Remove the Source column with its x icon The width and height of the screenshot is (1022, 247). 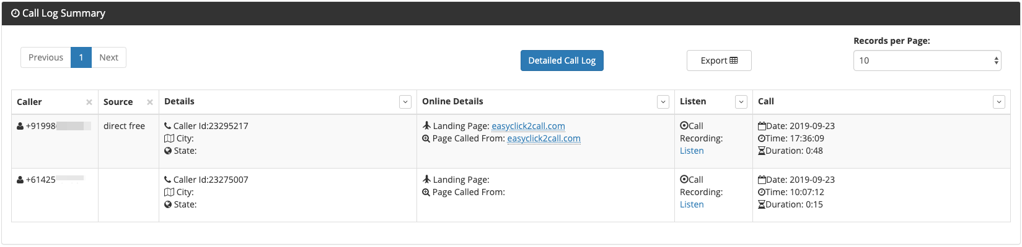pyautogui.click(x=150, y=103)
